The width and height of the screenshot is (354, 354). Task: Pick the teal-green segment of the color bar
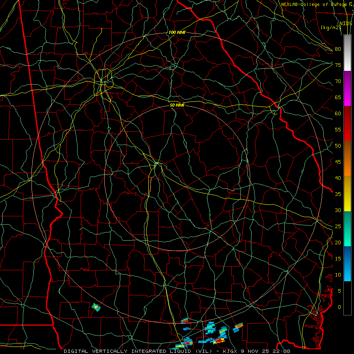click(347, 229)
